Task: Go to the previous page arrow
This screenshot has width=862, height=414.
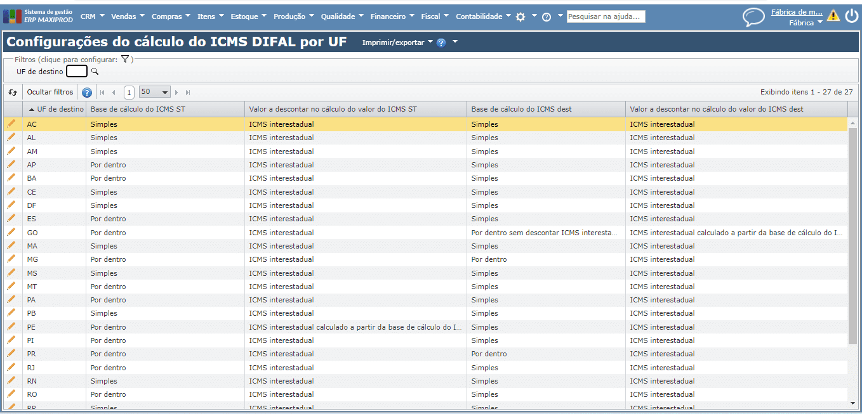Action: pyautogui.click(x=114, y=93)
